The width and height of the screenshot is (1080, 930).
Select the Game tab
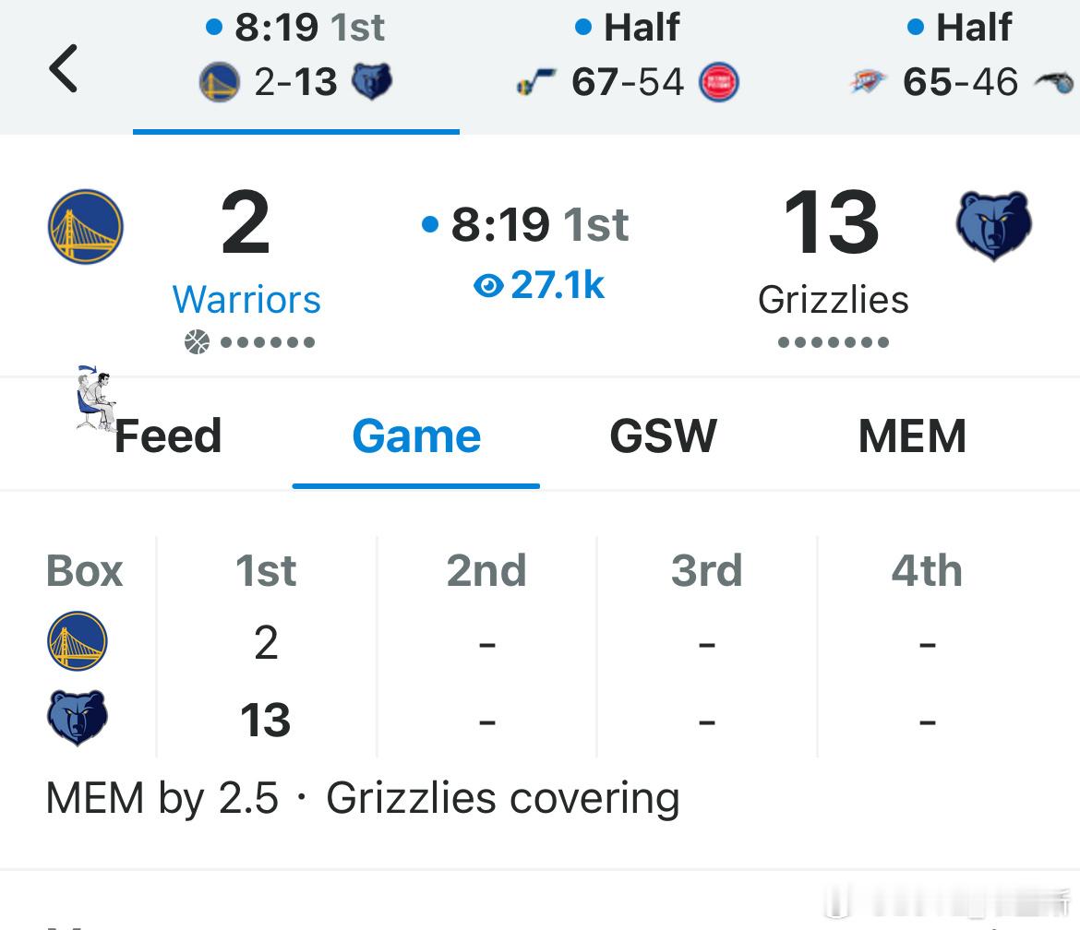[x=416, y=435]
